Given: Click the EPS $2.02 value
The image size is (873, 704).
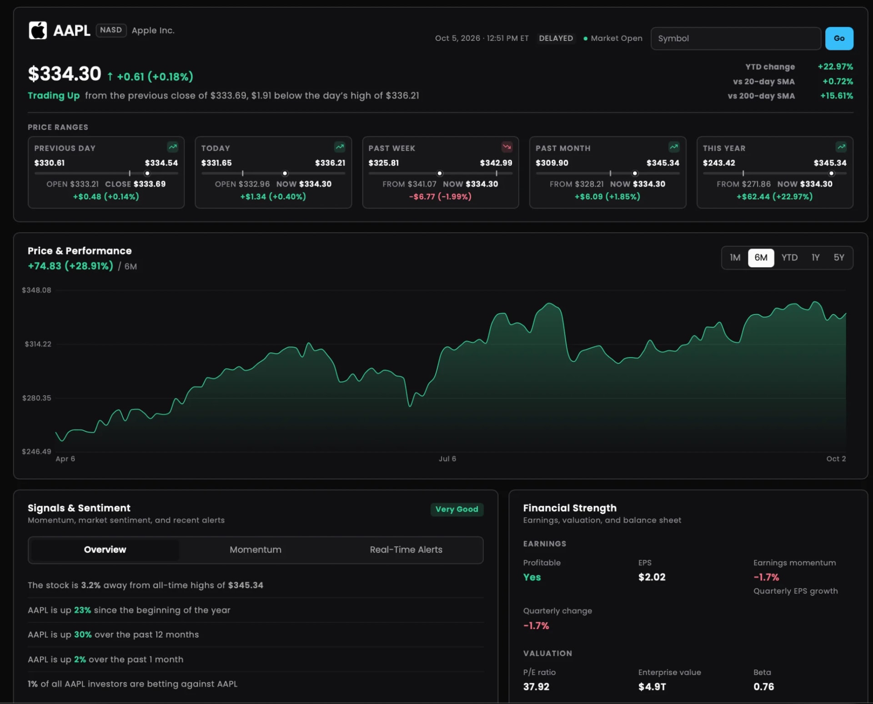Looking at the screenshot, I should pyautogui.click(x=652, y=577).
